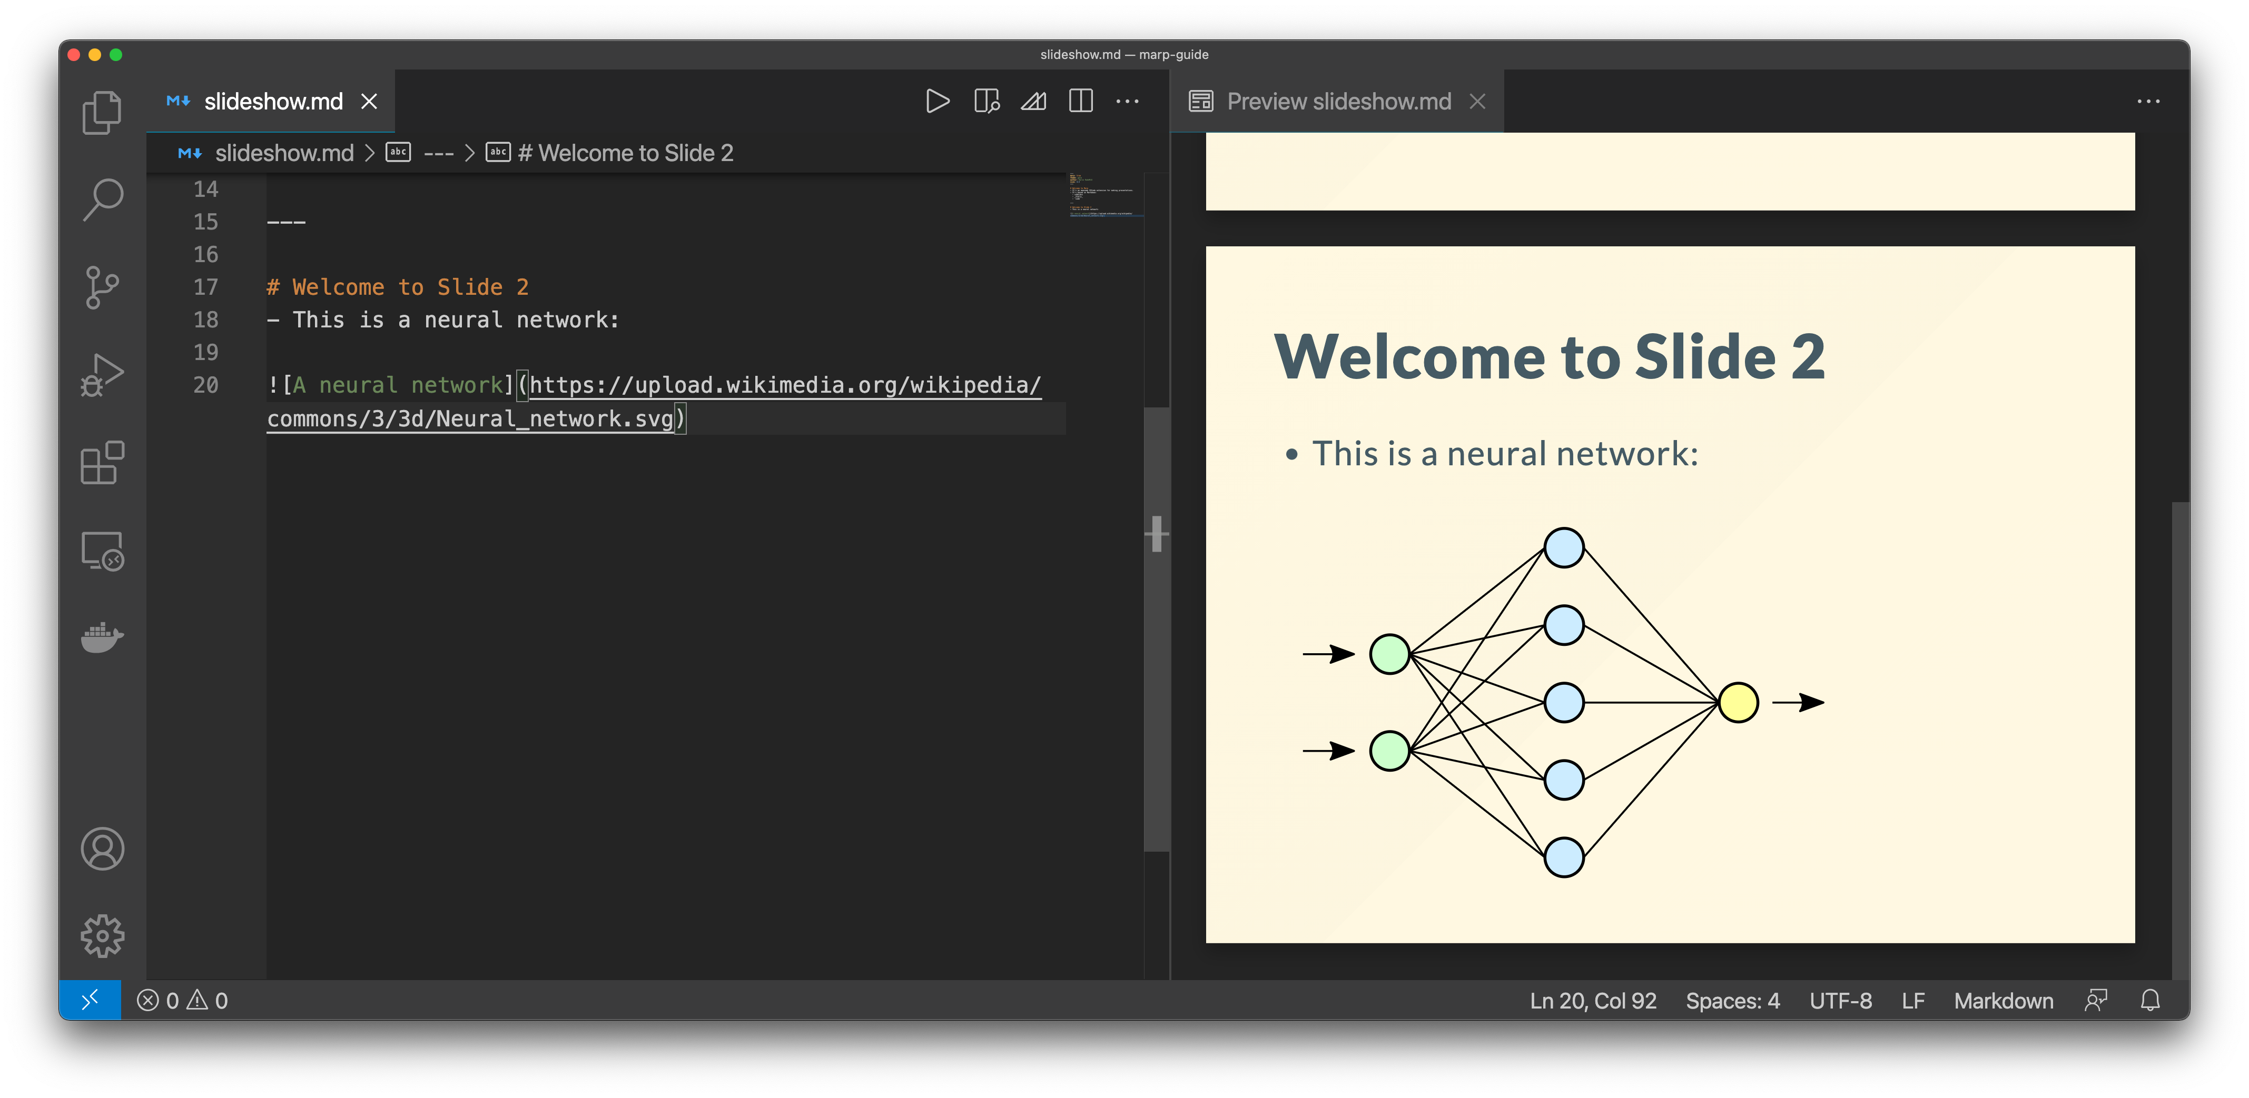The height and width of the screenshot is (1098, 2249).
Task: Click the Run play icon in editor toolbar
Action: pos(938,101)
